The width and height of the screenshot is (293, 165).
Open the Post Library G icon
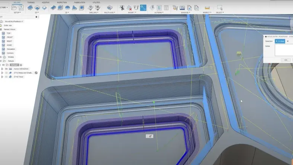pos(189,8)
